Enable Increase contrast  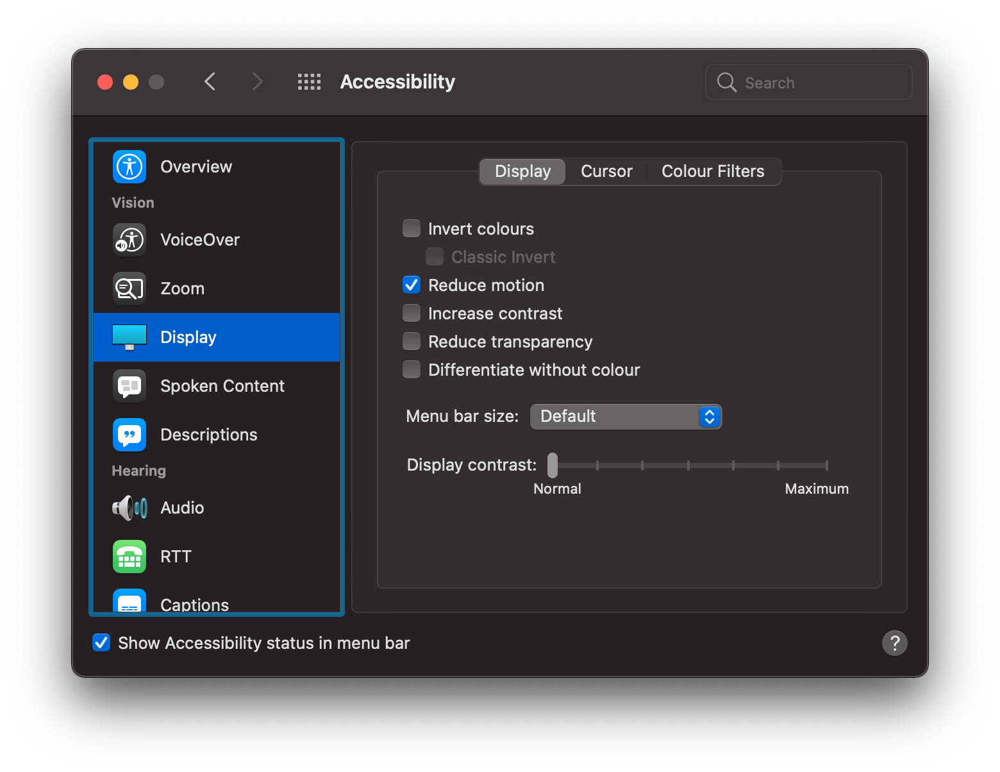(x=411, y=312)
